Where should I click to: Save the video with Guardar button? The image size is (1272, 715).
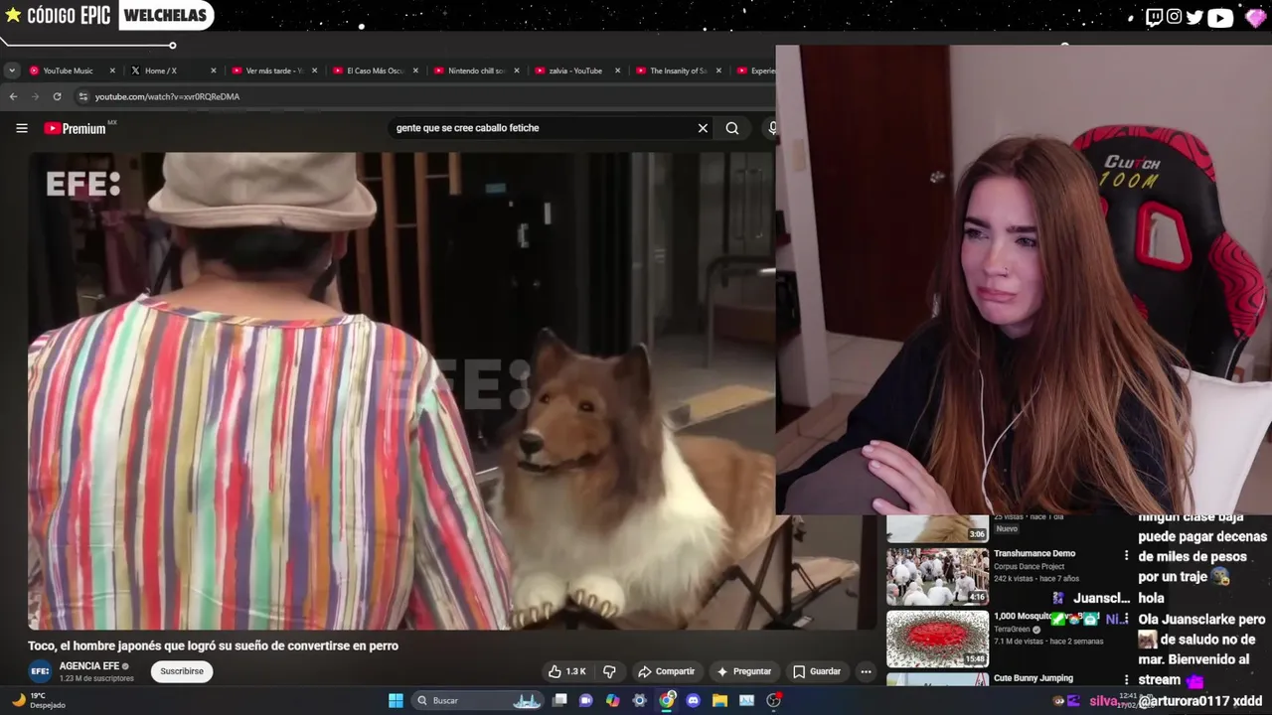[817, 671]
